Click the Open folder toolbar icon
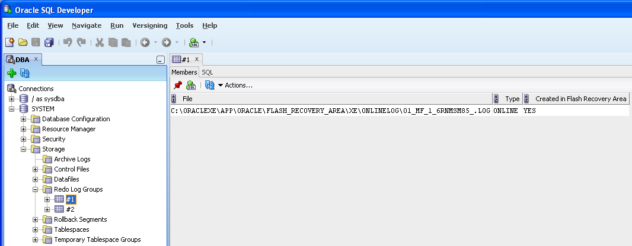Image resolution: width=632 pixels, height=246 pixels. [23, 42]
